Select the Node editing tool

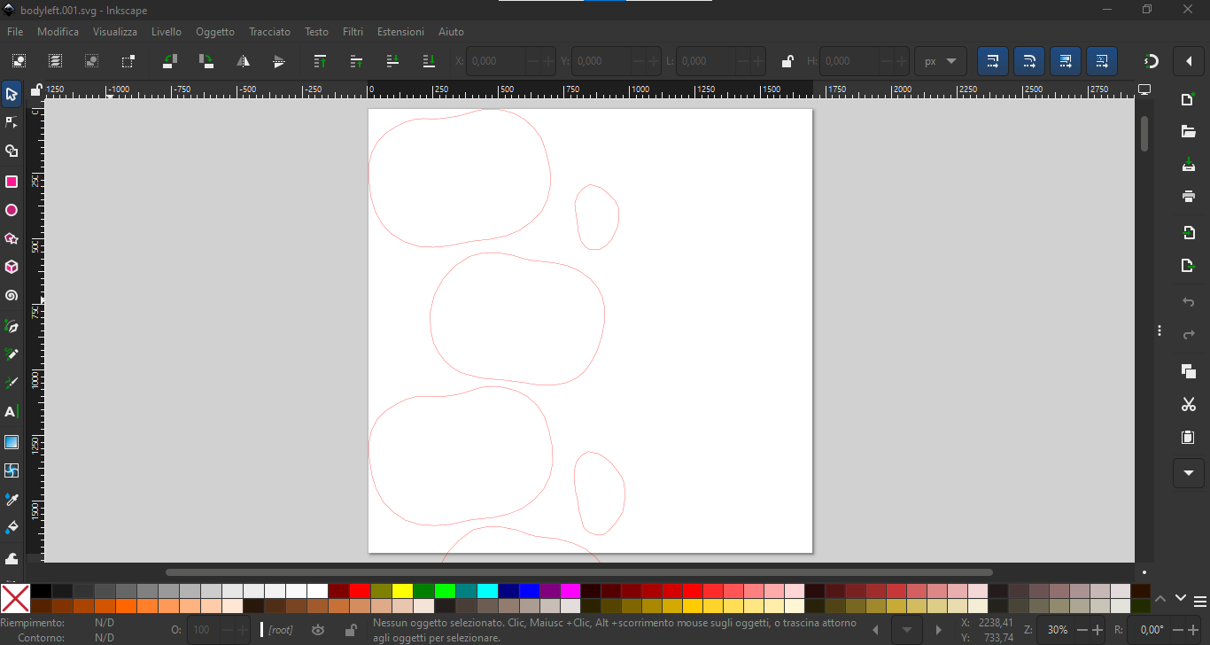[12, 122]
